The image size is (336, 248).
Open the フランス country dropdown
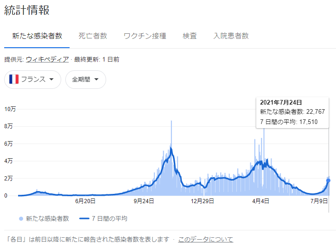click(x=32, y=80)
